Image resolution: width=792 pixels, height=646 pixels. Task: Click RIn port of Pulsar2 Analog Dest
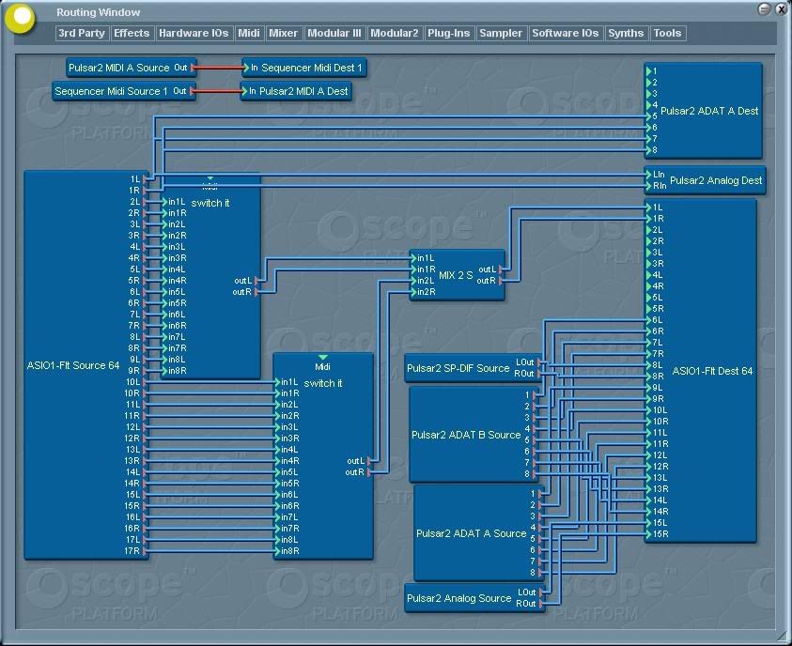pos(648,186)
